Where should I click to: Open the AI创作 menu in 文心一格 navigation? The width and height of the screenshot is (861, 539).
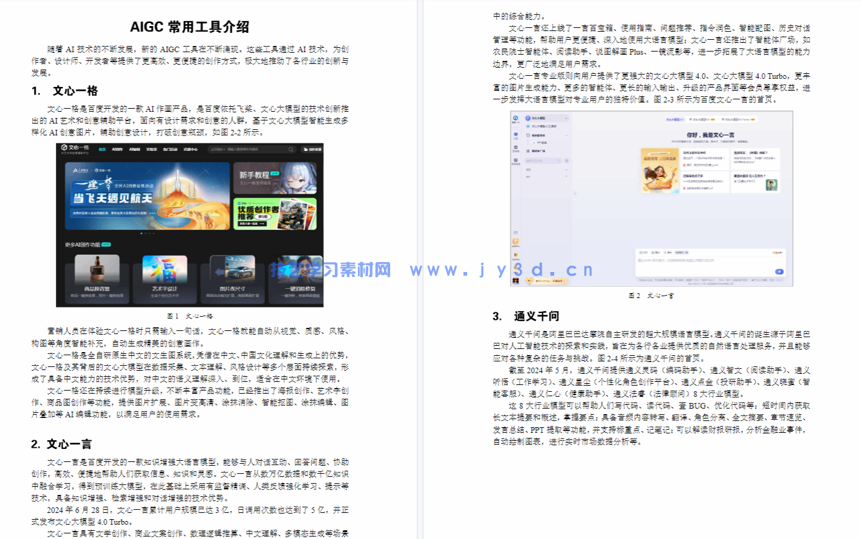[117, 149]
